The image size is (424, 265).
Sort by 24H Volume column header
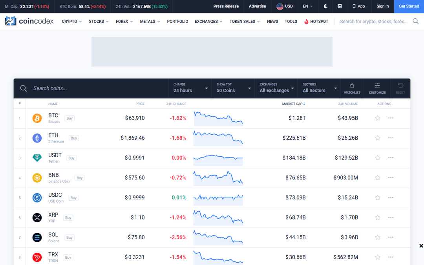click(348, 104)
